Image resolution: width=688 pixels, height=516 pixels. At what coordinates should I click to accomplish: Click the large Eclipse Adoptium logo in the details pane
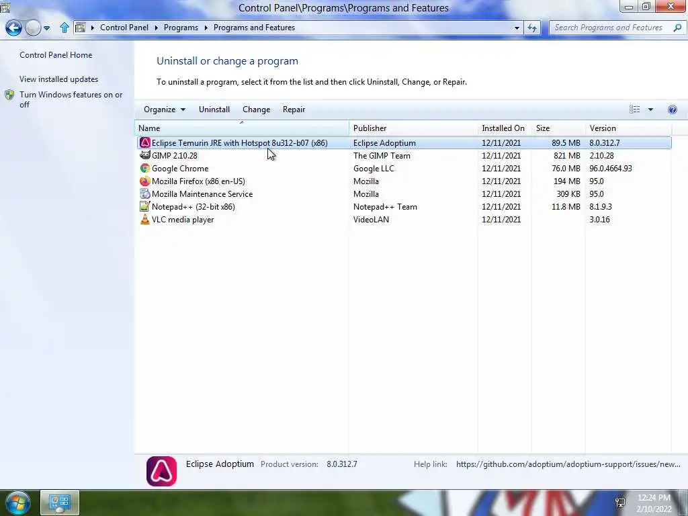click(x=161, y=471)
